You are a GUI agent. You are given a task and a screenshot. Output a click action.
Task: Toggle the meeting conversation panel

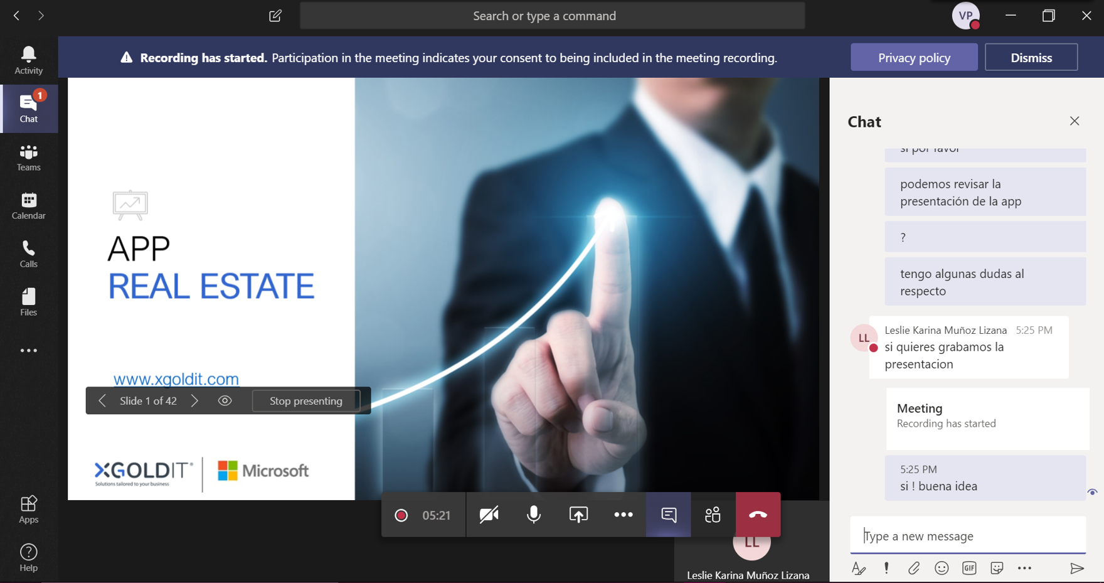[x=669, y=515]
